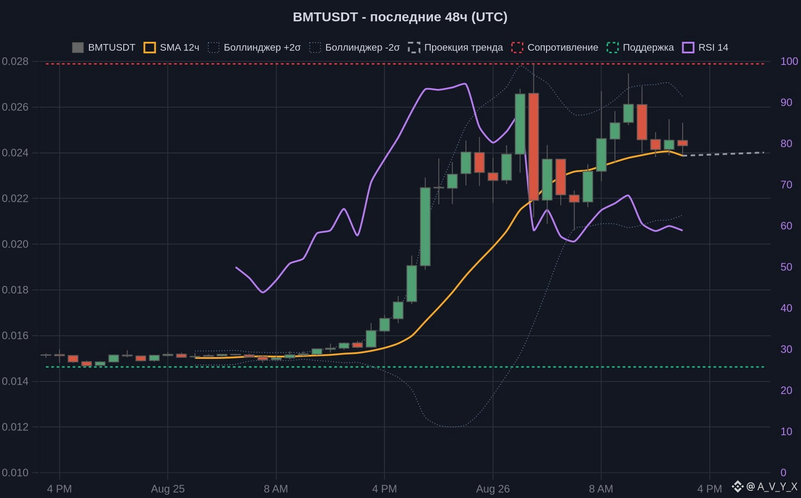Click the 0.022 price axis label
Image resolution: width=801 pixels, height=498 pixels.
click(x=15, y=198)
